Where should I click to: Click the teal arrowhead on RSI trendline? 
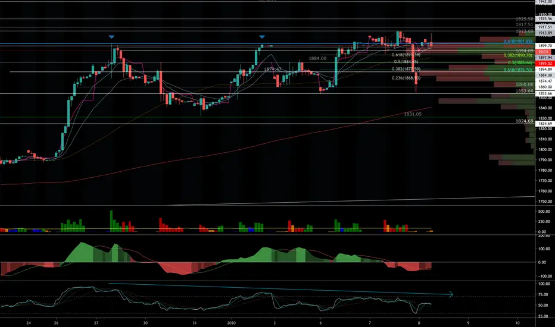pyautogui.click(x=452, y=294)
